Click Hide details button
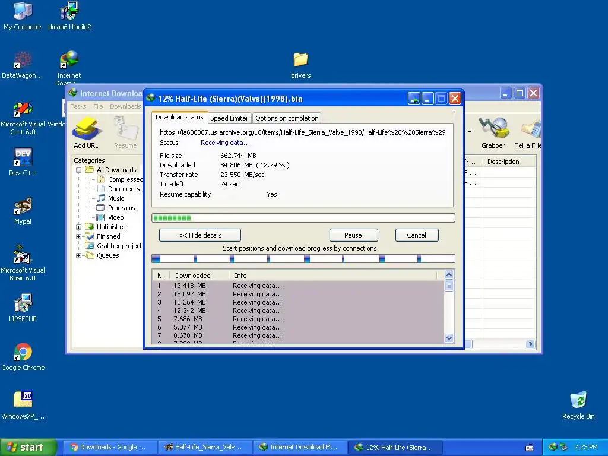Viewport: 608px width, 456px height. click(200, 235)
